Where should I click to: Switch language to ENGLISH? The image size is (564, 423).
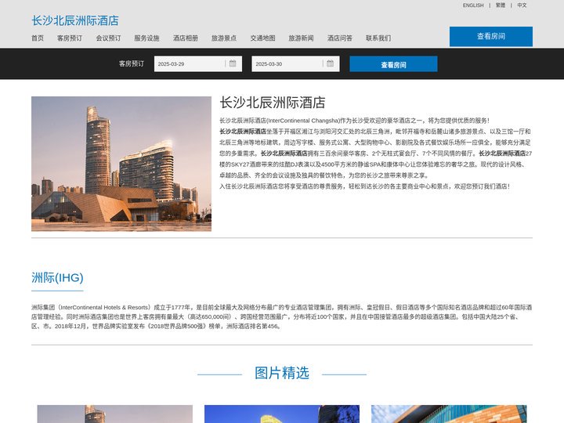tap(473, 5)
